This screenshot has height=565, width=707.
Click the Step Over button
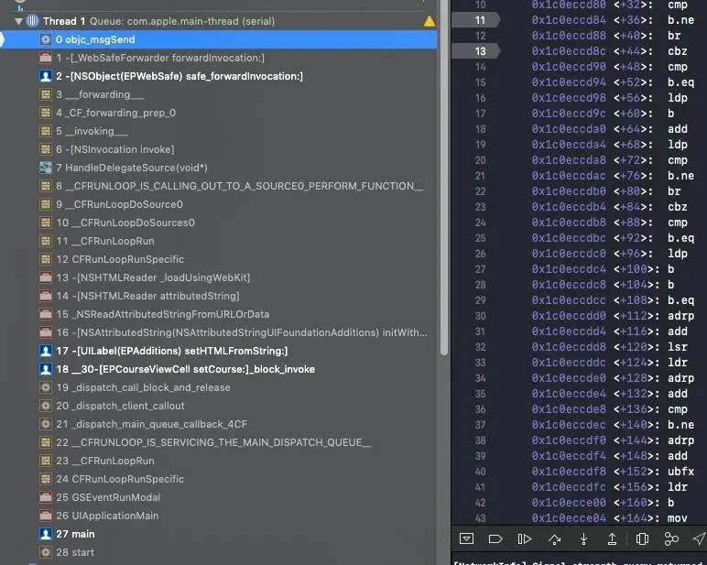[554, 538]
